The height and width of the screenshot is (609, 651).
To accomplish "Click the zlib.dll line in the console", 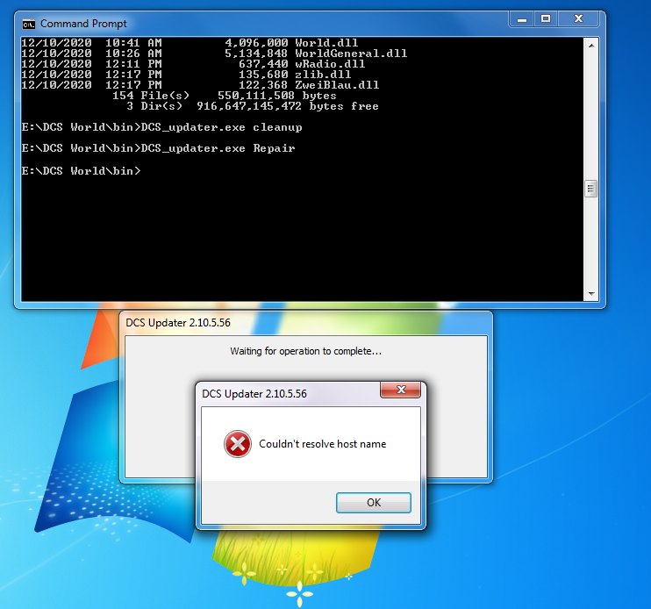I will click(186, 75).
